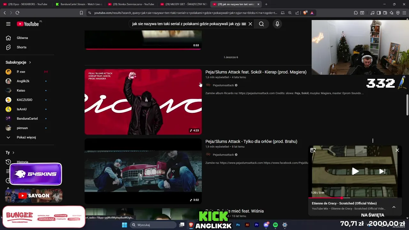Open Pejaslumsattack channel under Tylko dla orłów
The width and height of the screenshot is (409, 230).
click(223, 155)
